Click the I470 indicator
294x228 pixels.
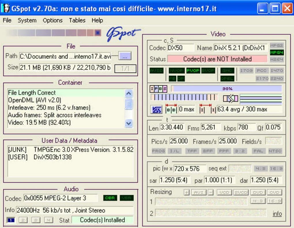click(x=277, y=71)
